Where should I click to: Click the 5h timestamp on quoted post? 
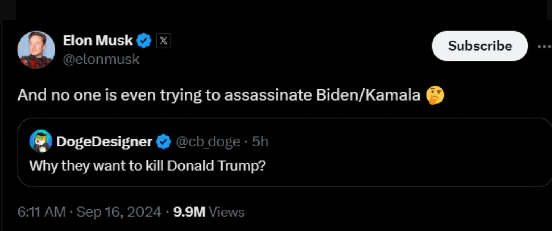pyautogui.click(x=260, y=142)
